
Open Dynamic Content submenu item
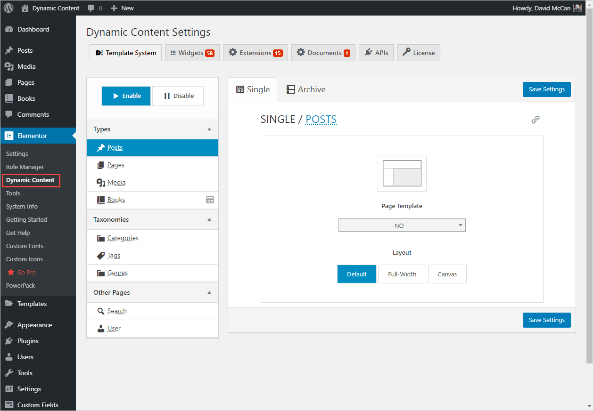[x=30, y=180]
